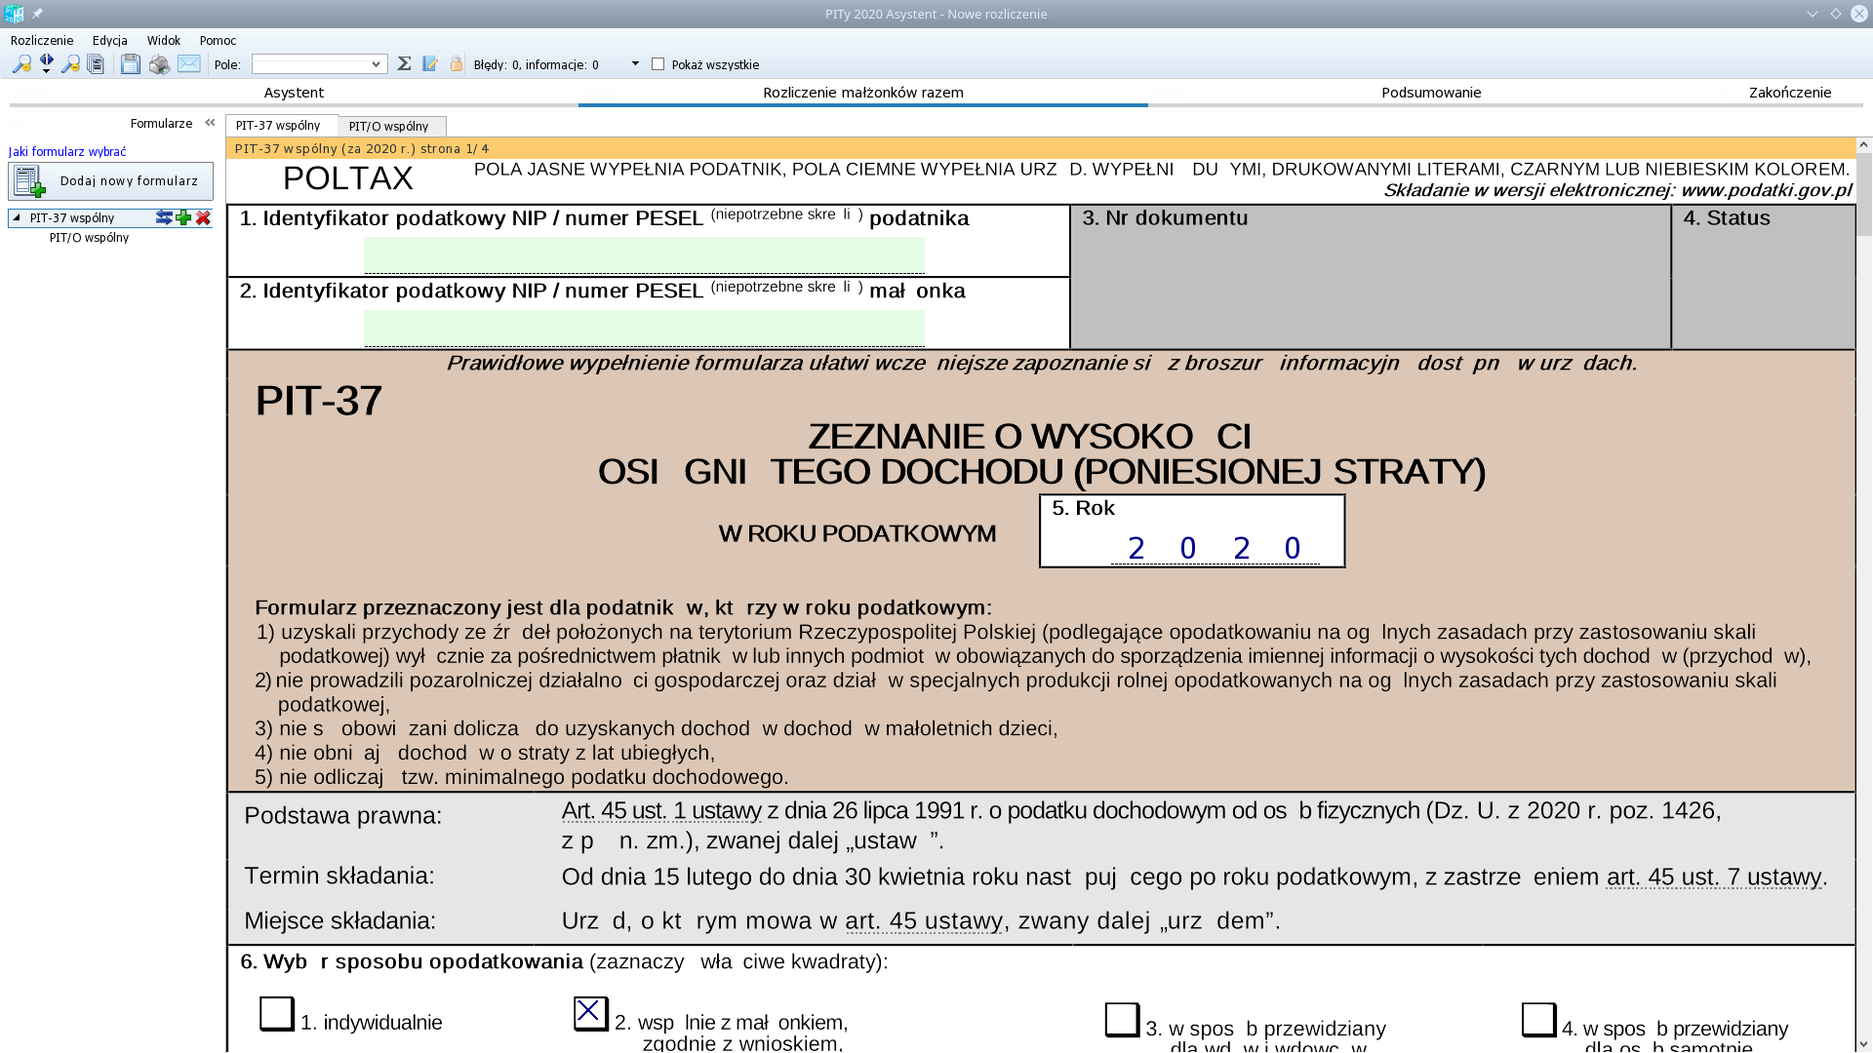Viewport: 1873px width, 1053px height.
Task: Switch to the PIT/O wspólny tab
Action: tap(389, 127)
